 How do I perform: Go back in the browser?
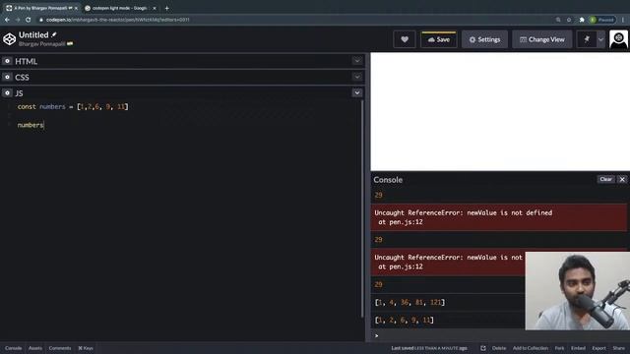coord(7,20)
